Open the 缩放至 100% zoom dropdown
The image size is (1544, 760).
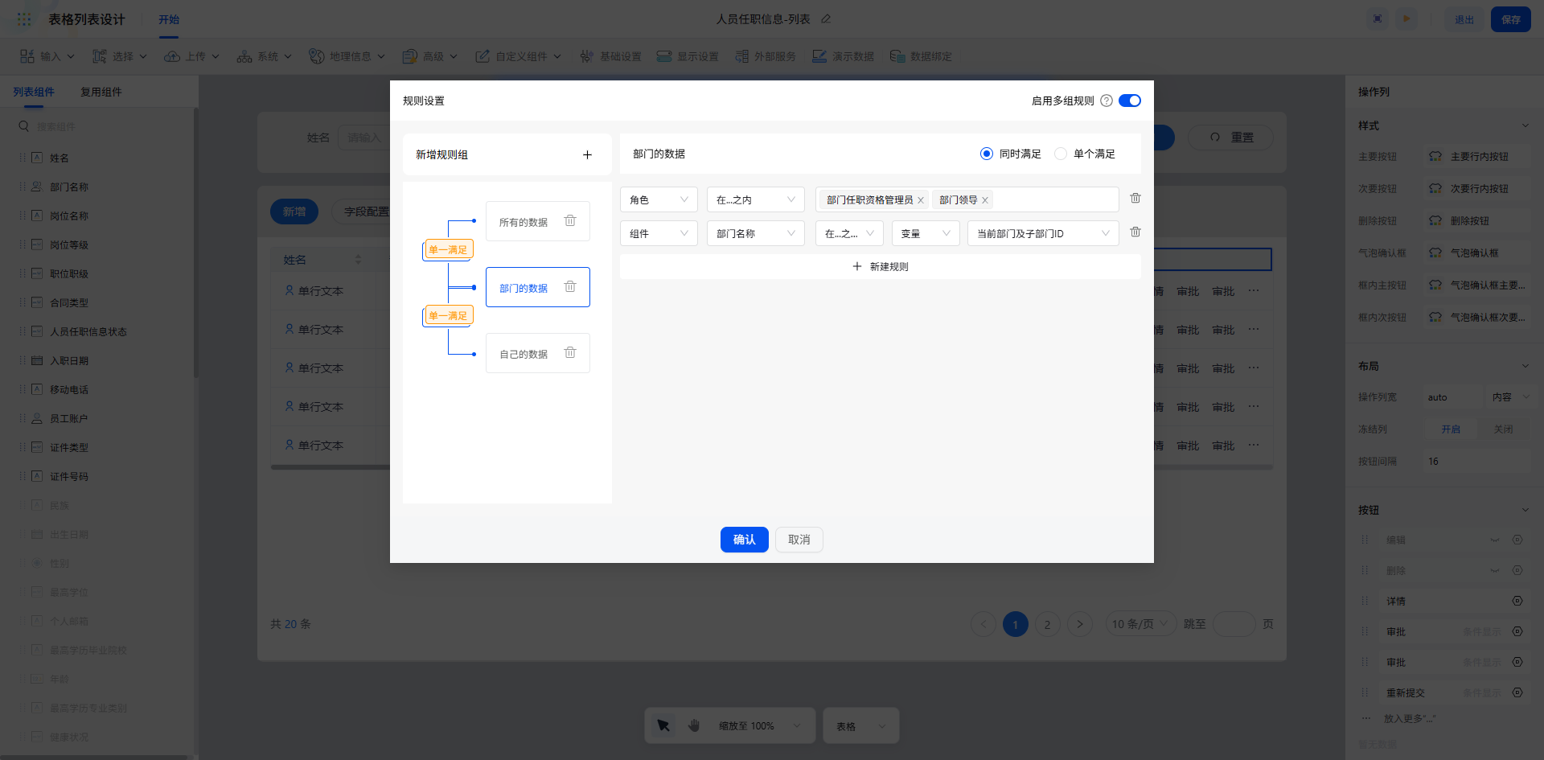(x=760, y=725)
